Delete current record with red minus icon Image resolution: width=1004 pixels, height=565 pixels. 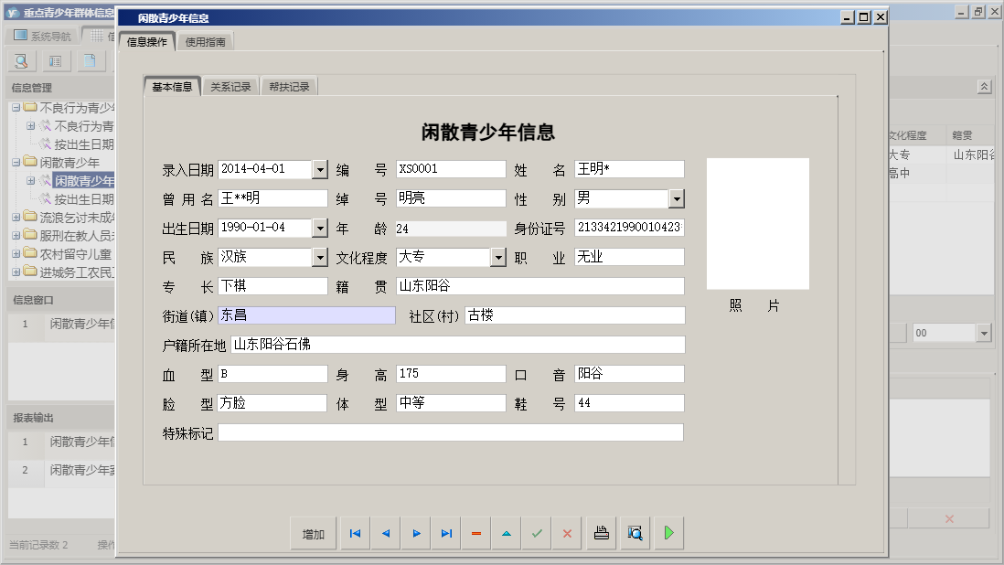tap(475, 532)
